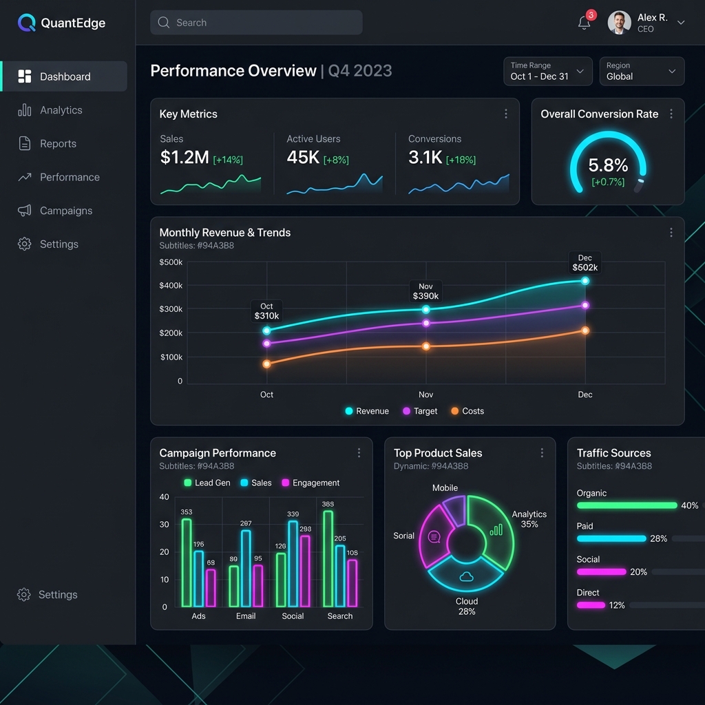Click the Organic 40% traffic bar

coord(627,505)
